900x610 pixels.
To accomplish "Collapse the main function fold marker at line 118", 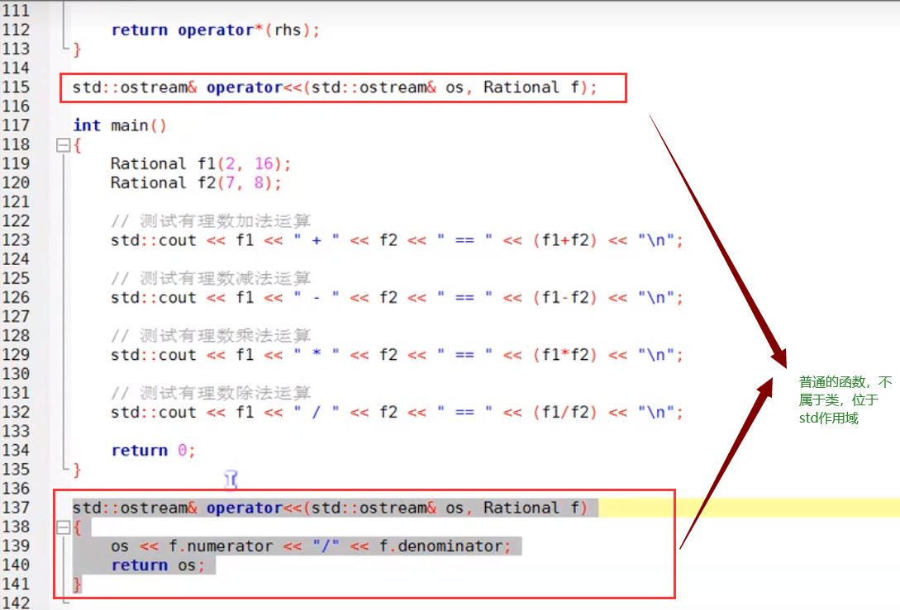I will point(62,145).
